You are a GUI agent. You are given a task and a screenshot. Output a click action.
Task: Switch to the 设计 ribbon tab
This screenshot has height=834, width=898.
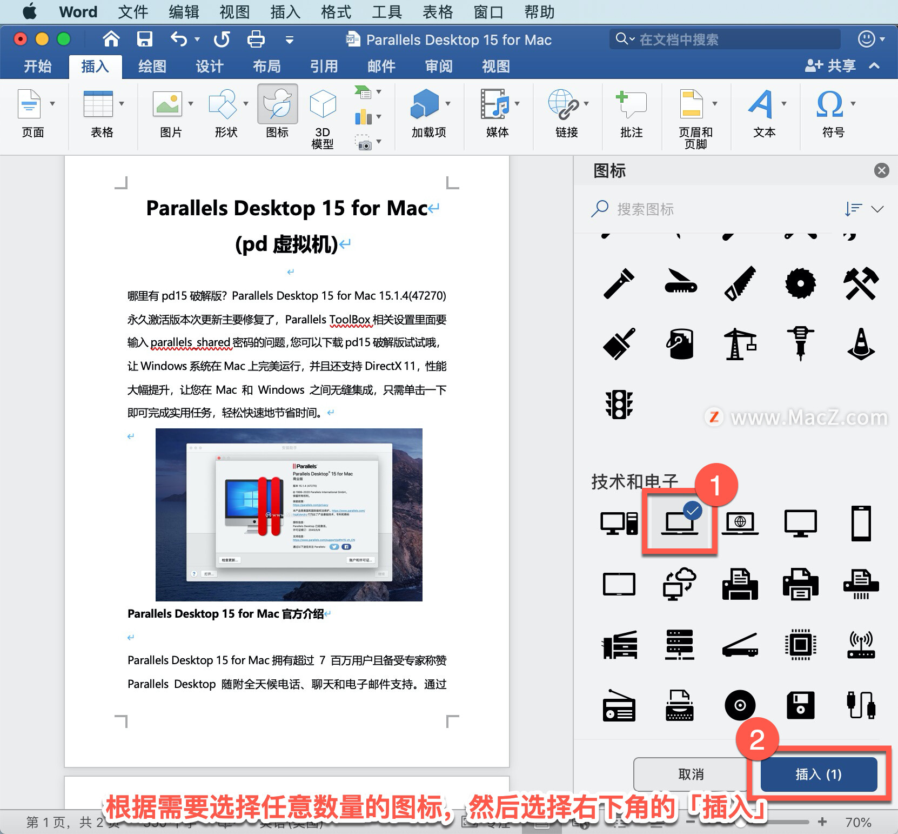[209, 67]
